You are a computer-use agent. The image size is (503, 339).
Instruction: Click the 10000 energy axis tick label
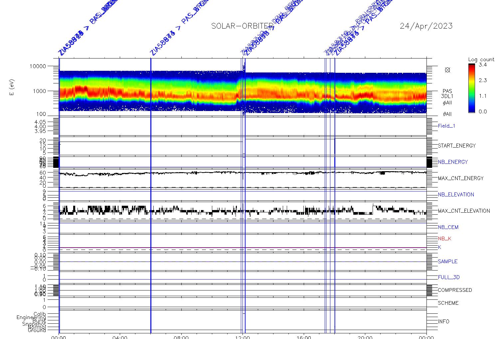(38, 66)
